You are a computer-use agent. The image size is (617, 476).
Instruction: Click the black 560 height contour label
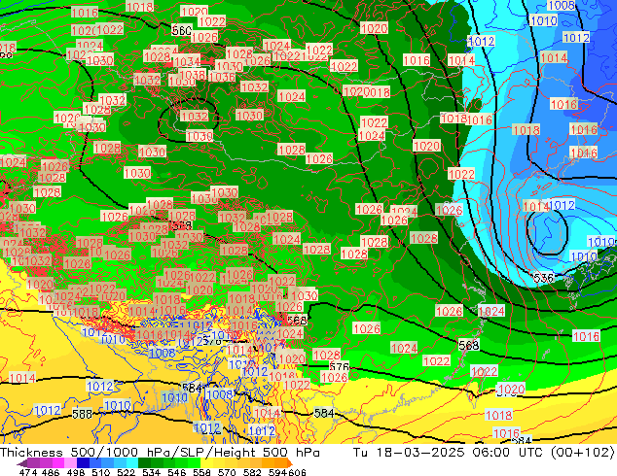181,30
